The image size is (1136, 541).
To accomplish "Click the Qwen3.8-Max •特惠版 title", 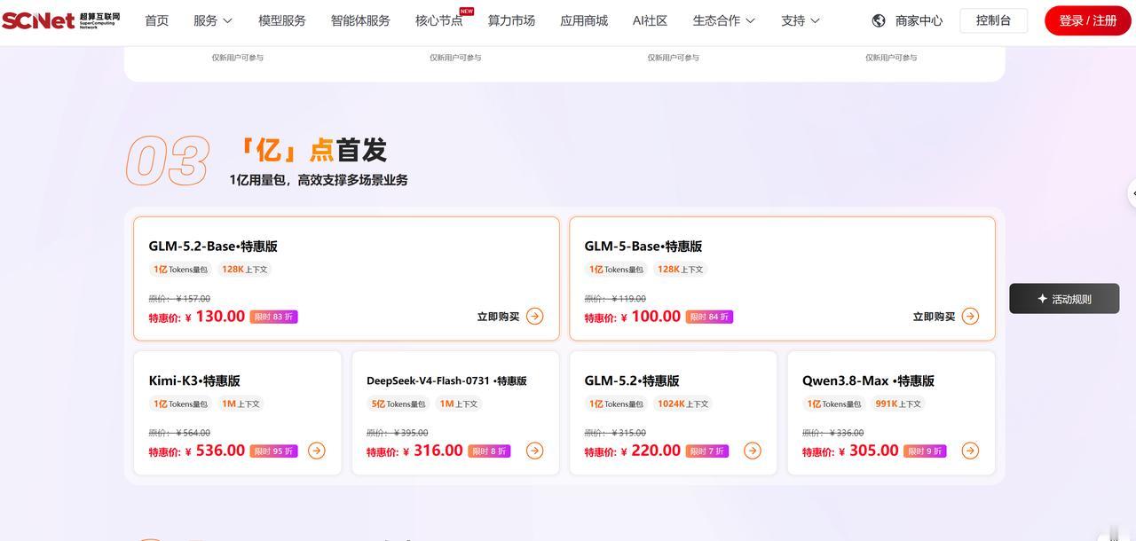I will (868, 380).
